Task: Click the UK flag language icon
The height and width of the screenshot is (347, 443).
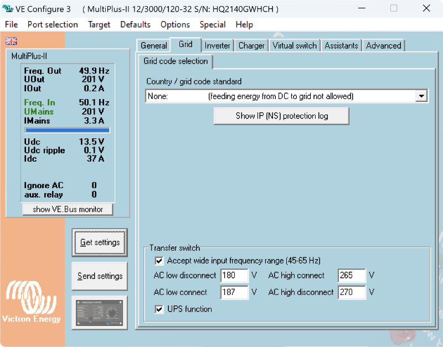Action: tap(11, 41)
